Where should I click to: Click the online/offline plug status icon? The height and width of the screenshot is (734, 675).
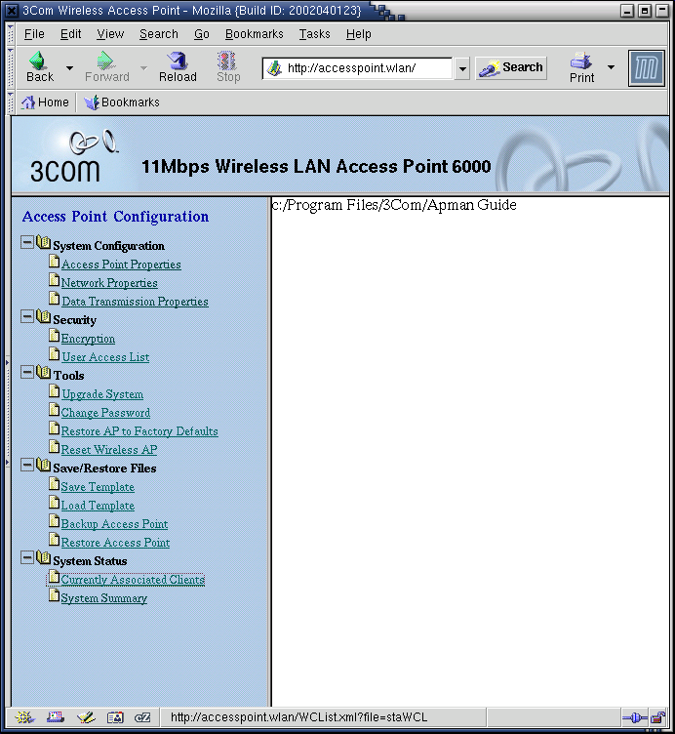click(x=635, y=717)
